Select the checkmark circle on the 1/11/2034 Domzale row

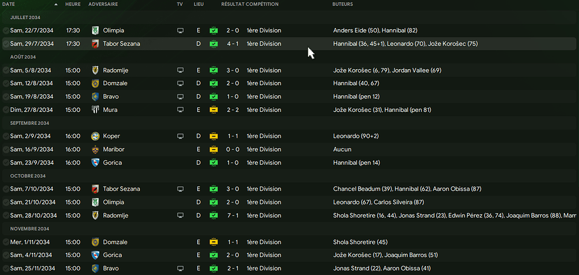[6, 242]
